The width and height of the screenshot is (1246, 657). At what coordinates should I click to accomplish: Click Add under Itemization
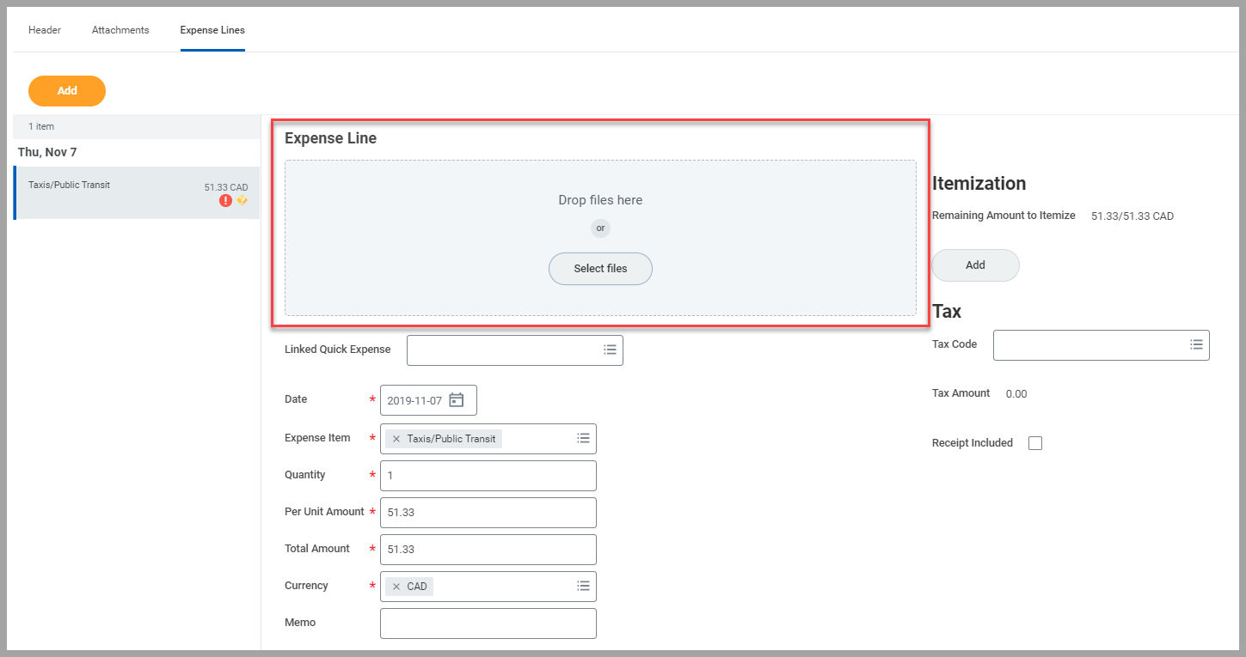(x=975, y=265)
